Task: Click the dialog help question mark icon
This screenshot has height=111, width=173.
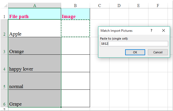Action: pyautogui.click(x=151, y=31)
